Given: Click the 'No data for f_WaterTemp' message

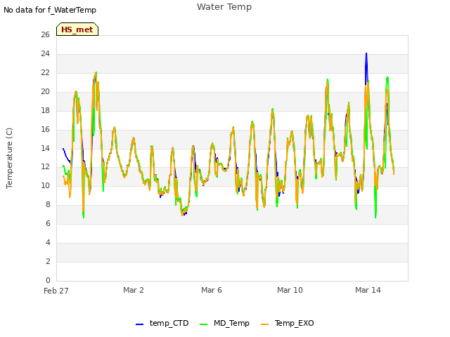Looking at the screenshot, I should 50,10.
